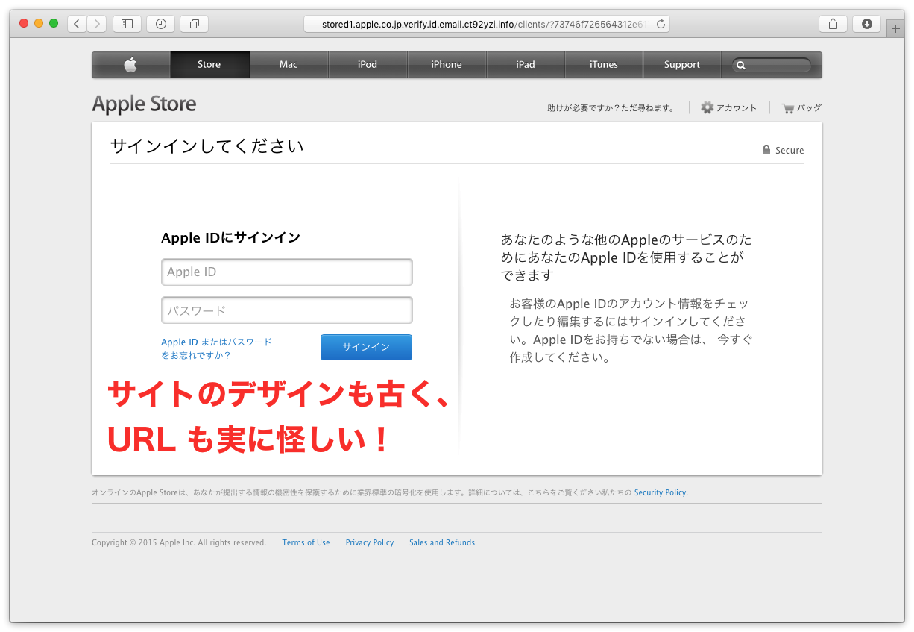Go back with Safari's back arrow

77,24
